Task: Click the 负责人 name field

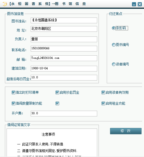Action: (64, 39)
